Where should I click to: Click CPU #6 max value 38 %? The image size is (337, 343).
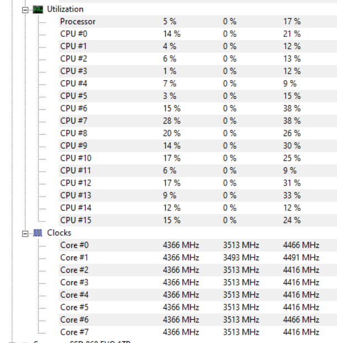pyautogui.click(x=292, y=108)
